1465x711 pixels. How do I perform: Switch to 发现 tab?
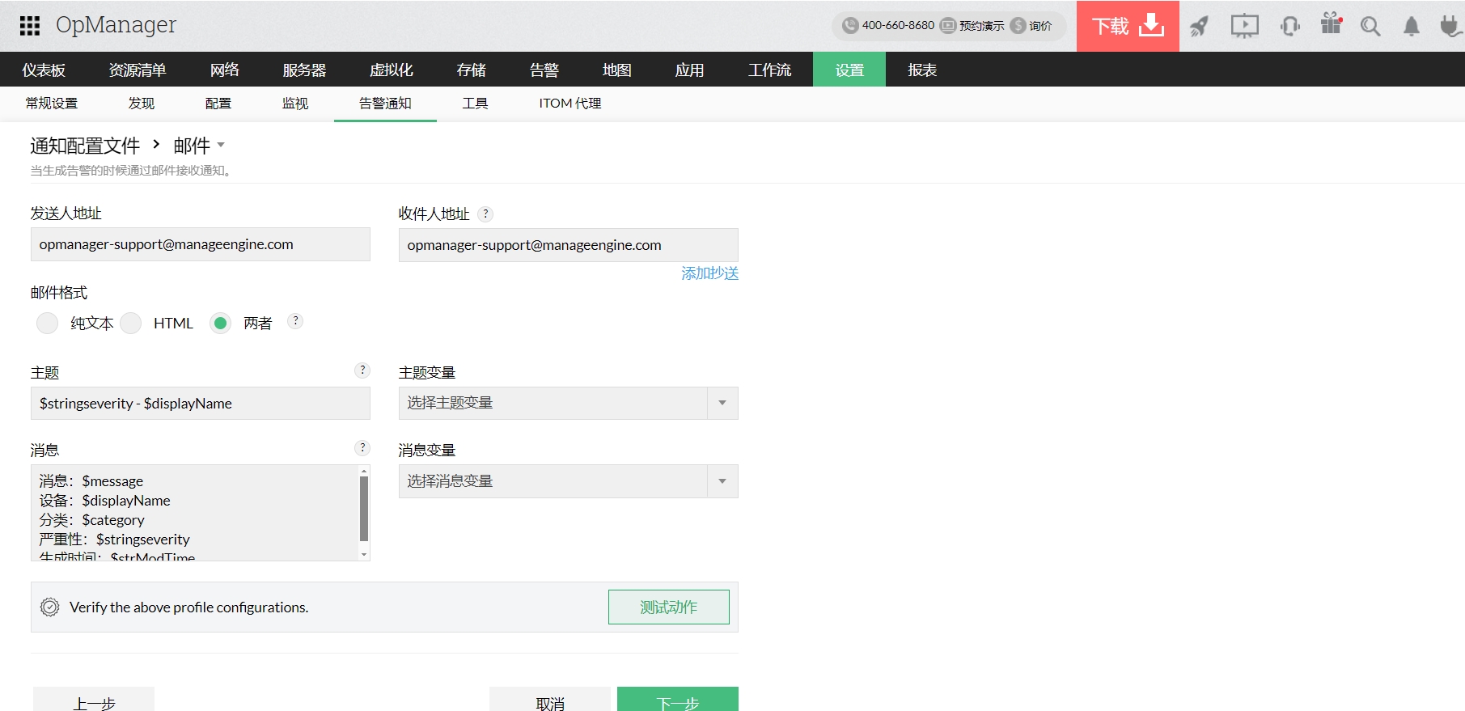[x=142, y=104]
